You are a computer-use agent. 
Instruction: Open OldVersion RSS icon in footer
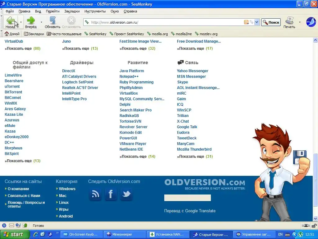pos(95,194)
